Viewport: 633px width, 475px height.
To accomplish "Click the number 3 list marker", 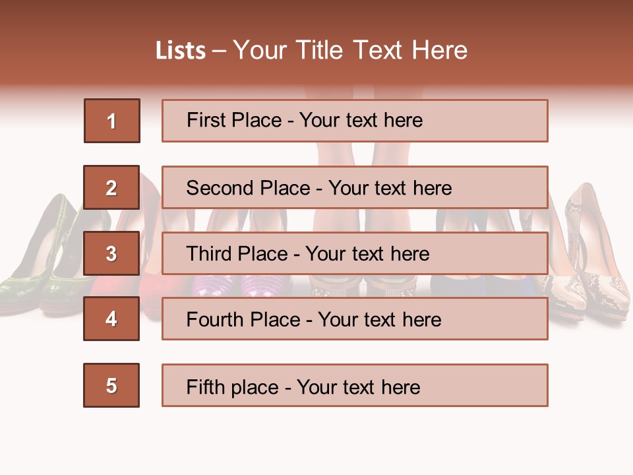I will click(111, 253).
